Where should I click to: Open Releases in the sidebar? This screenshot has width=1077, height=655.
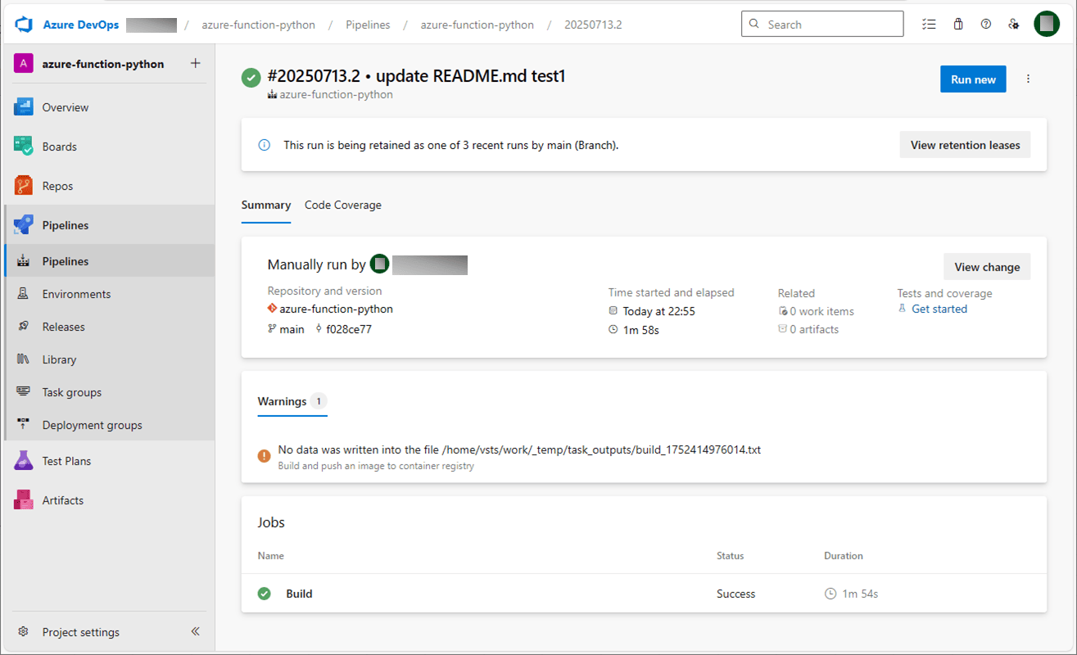(x=110, y=327)
